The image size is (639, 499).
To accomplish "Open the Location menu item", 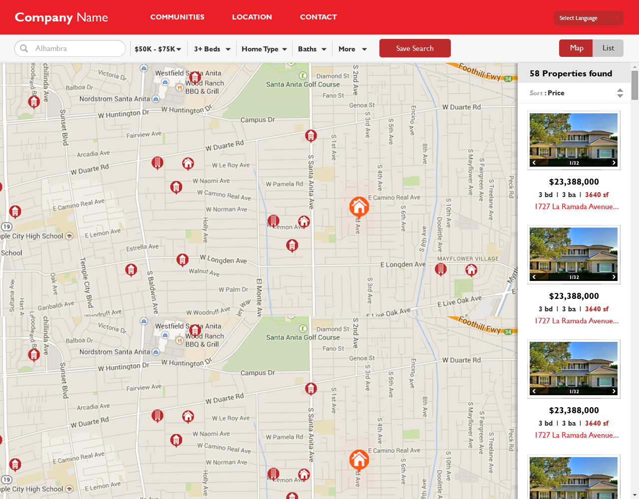I will click(x=252, y=17).
